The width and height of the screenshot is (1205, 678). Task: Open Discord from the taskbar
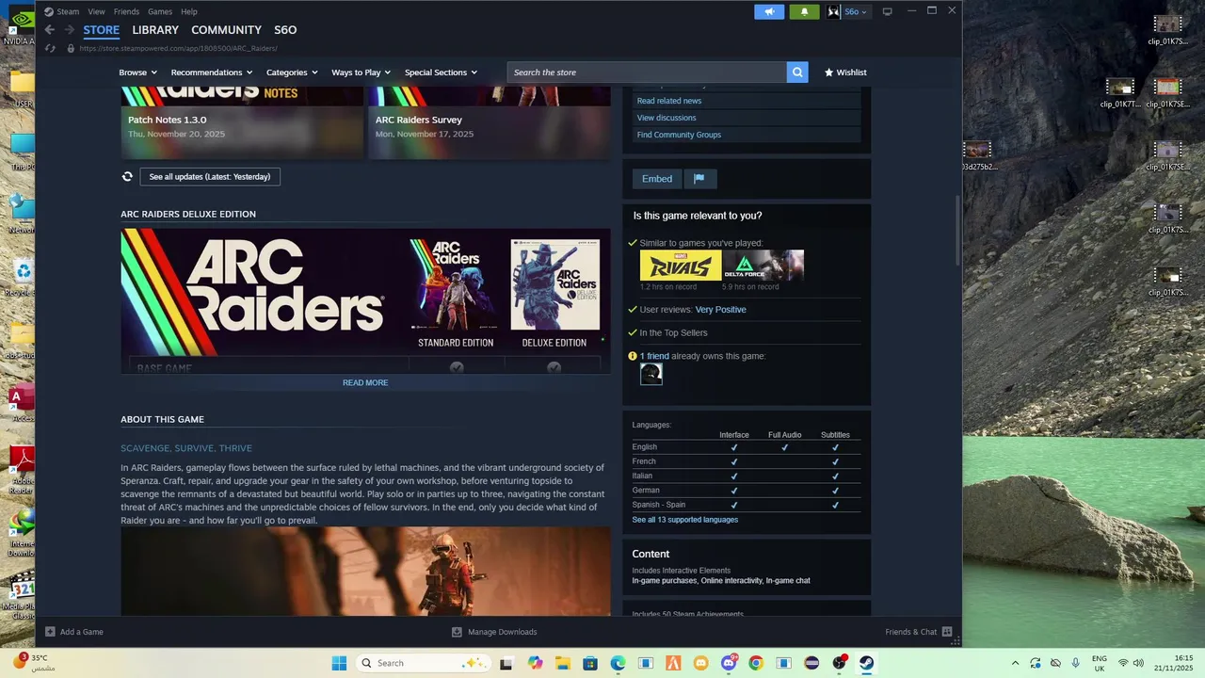(x=729, y=663)
